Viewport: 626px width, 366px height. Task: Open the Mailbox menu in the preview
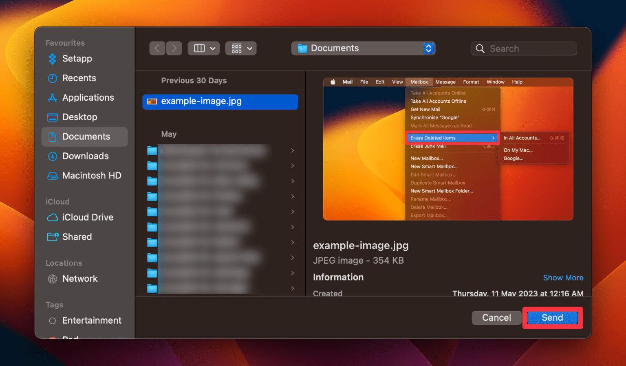point(419,82)
